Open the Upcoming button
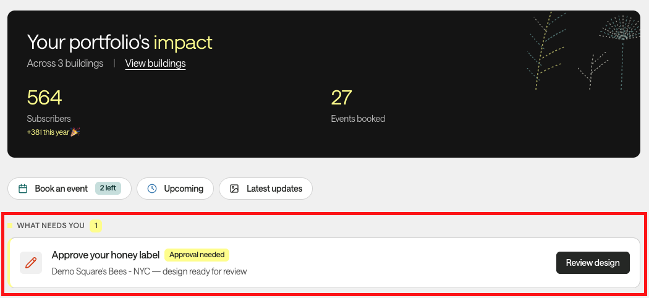 click(175, 189)
